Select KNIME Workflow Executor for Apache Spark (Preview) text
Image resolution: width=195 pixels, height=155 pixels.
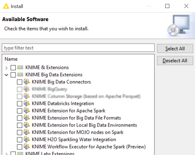point(89,147)
